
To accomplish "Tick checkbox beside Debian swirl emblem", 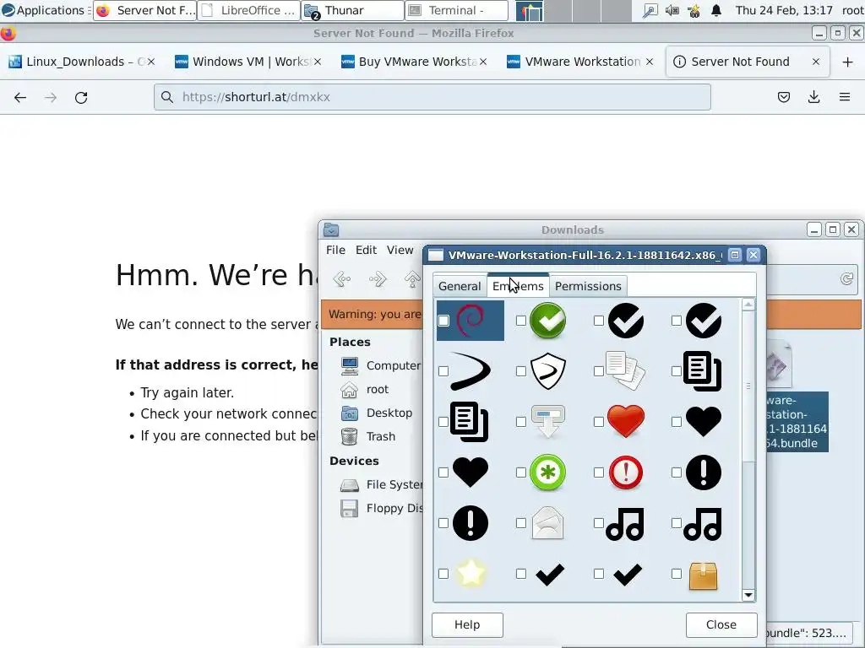I will (x=443, y=321).
